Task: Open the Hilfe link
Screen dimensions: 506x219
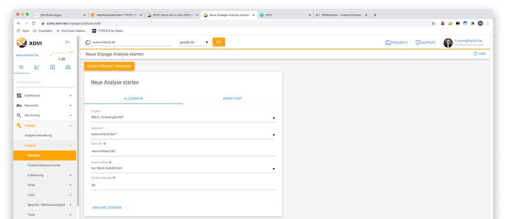Action: [x=480, y=54]
